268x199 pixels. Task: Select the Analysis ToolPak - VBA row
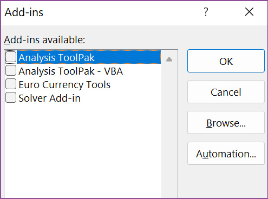(83, 71)
